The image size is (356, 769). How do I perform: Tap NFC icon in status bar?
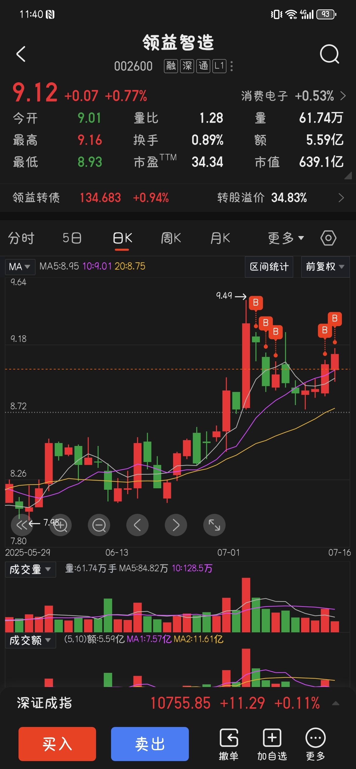coord(50,14)
